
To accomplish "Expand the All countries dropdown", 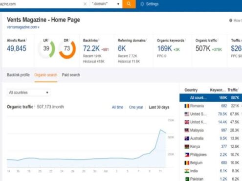I will tap(28, 92).
